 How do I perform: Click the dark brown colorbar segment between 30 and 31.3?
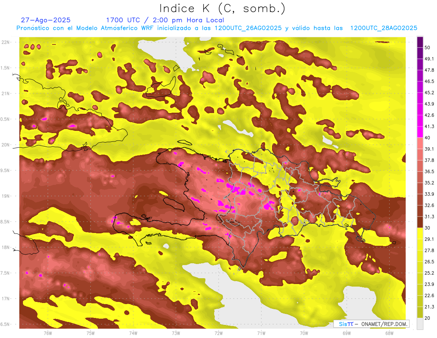[420, 222]
